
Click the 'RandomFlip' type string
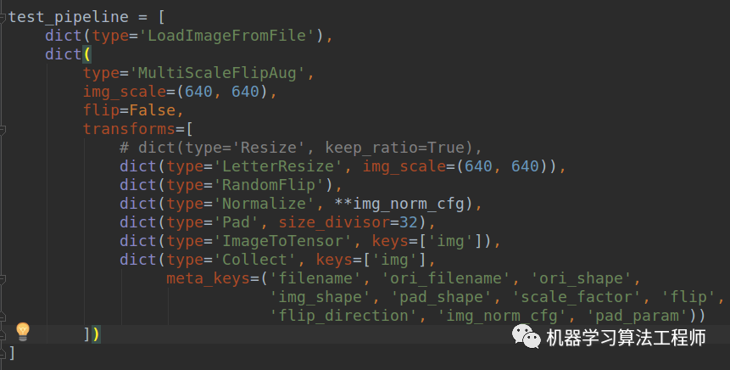click(269, 185)
